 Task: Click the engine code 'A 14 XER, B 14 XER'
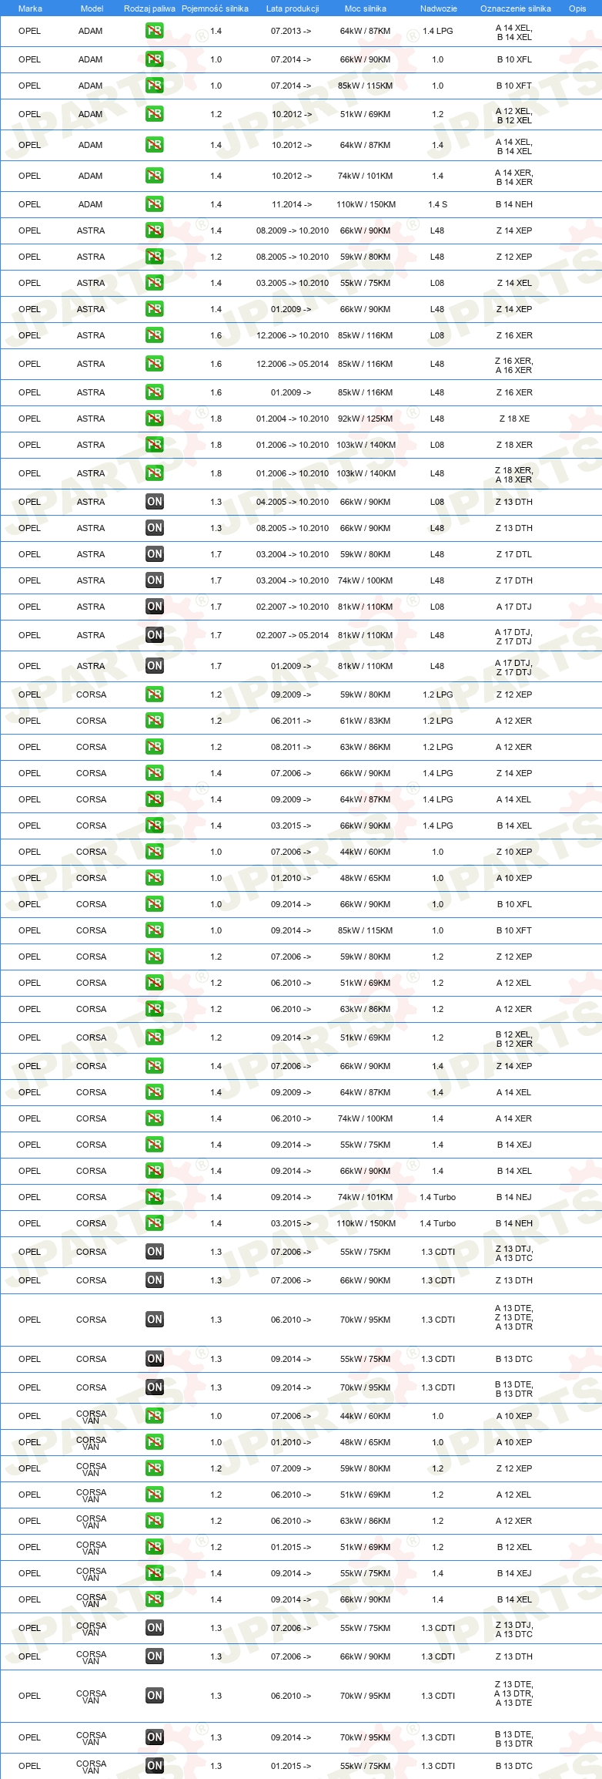coord(514,177)
